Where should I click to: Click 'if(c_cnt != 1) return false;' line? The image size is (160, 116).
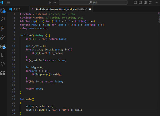46,60
